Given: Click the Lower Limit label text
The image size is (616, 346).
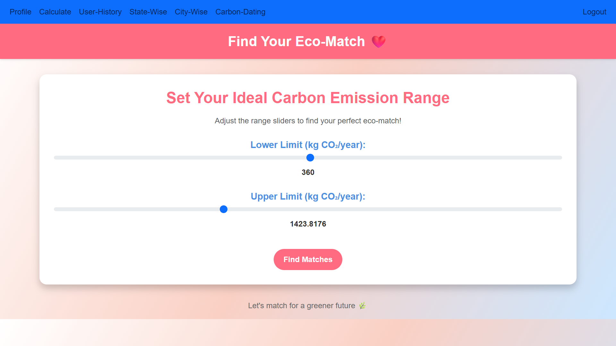Looking at the screenshot, I should coord(308,145).
